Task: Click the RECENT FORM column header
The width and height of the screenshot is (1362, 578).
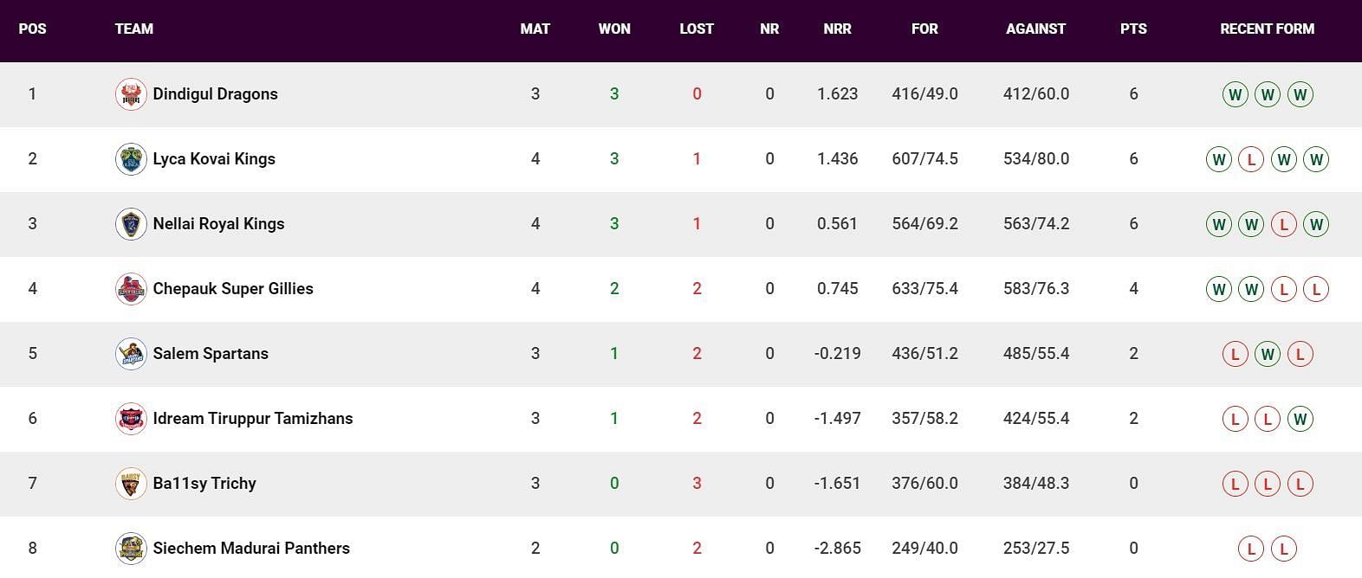Action: coord(1267,29)
